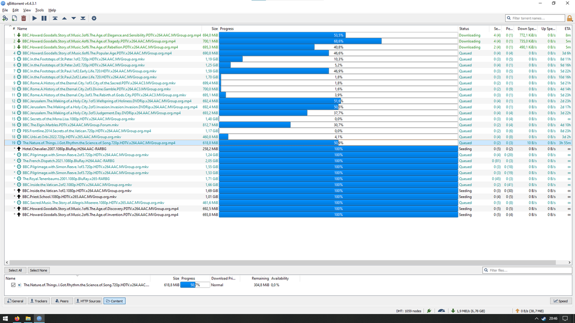Open Firefox from the taskbar
The height and width of the screenshot is (323, 575).
[17, 318]
